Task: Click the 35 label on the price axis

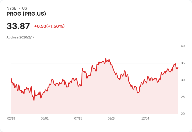Action: click(x=183, y=63)
